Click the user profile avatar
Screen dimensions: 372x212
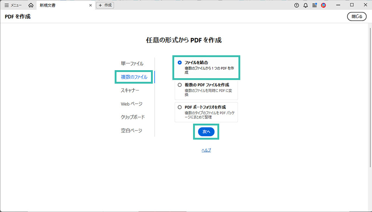[x=323, y=5]
